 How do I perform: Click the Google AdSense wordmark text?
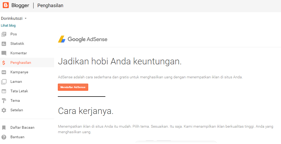(x=87, y=39)
